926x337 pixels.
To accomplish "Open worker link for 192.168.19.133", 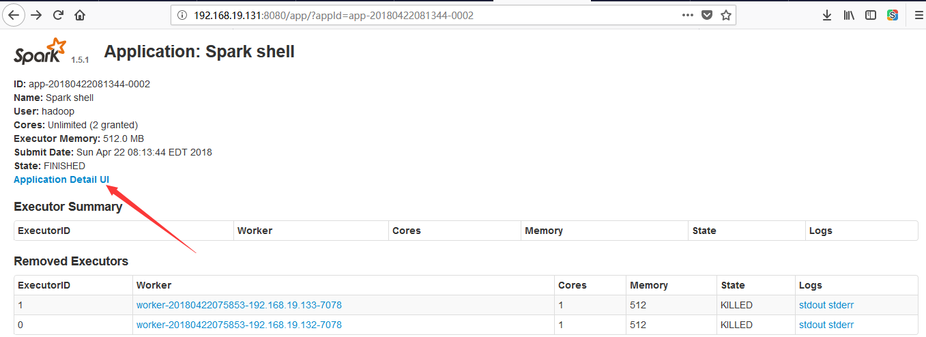I will [x=239, y=305].
